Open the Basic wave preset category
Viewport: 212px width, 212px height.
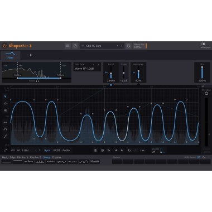tap(5, 157)
